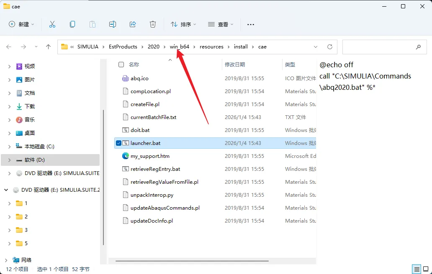Screen dimensions: 432x274
Task: Refresh the current folder
Action: (330, 47)
